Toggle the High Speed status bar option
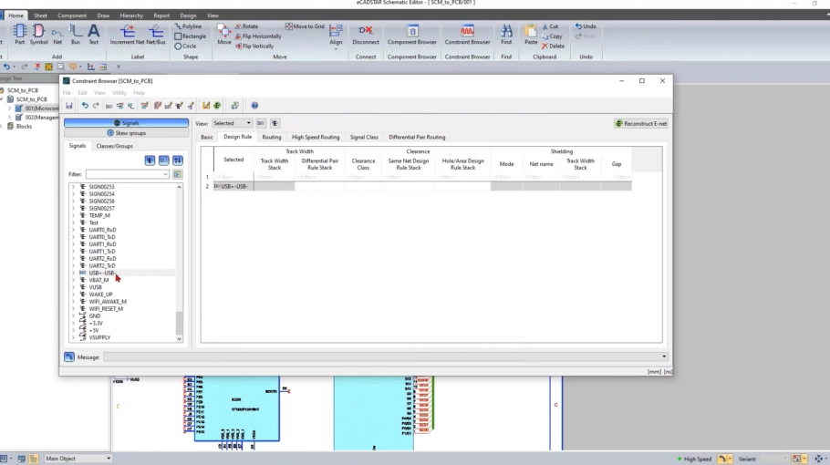Image resolution: width=830 pixels, height=465 pixels. click(x=694, y=459)
